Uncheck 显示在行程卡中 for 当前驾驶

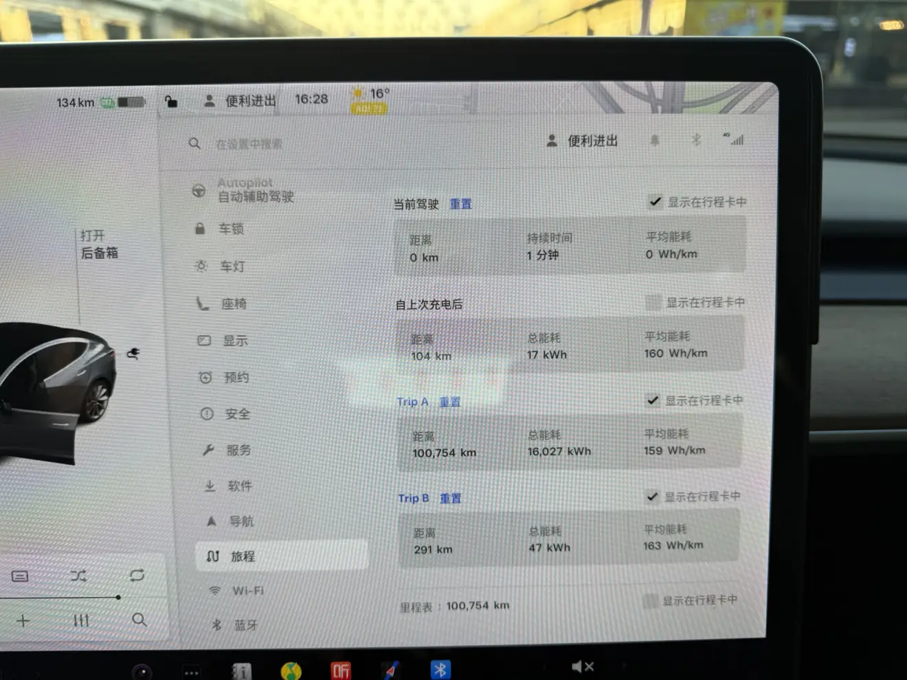(x=655, y=201)
